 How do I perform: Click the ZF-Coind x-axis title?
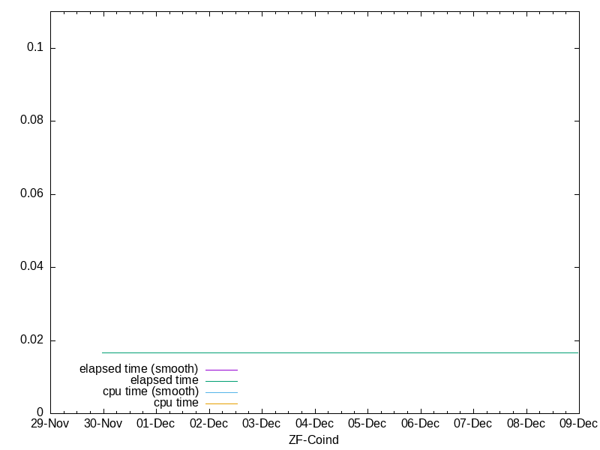(x=313, y=440)
